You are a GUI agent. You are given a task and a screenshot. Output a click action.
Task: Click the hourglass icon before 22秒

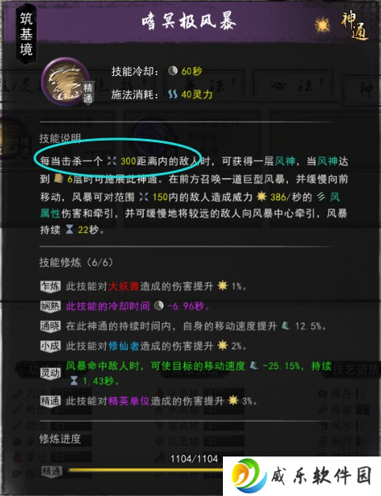(x=70, y=230)
